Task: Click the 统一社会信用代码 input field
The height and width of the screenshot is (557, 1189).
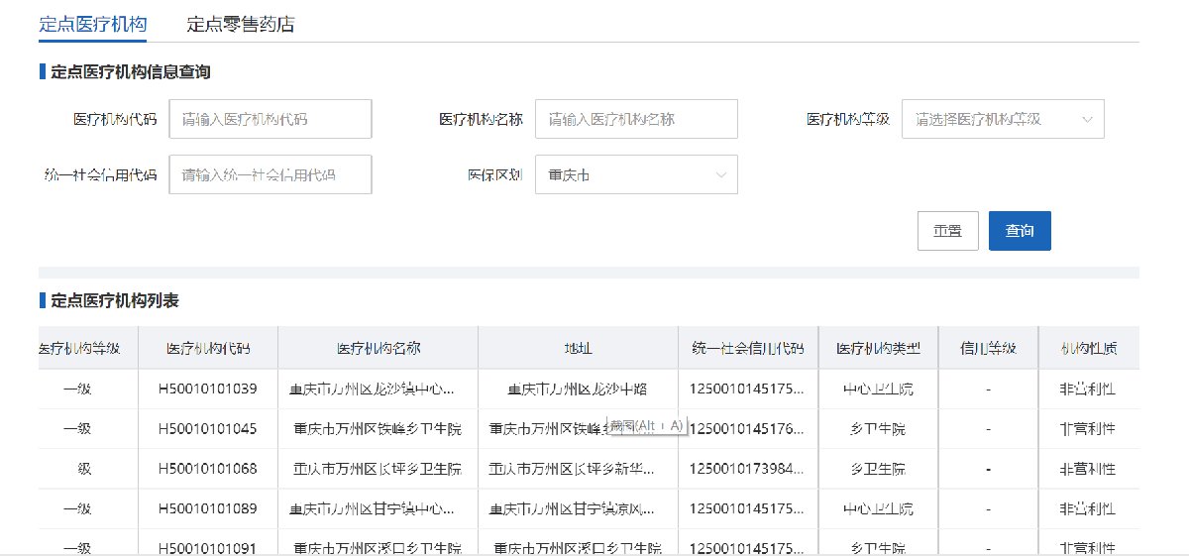Action: click(270, 175)
